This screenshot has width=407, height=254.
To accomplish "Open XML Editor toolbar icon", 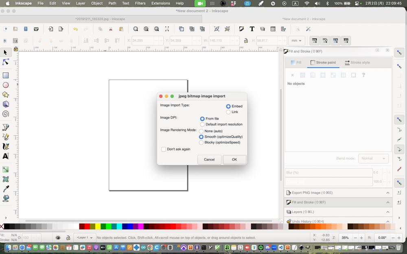I will pos(273,29).
